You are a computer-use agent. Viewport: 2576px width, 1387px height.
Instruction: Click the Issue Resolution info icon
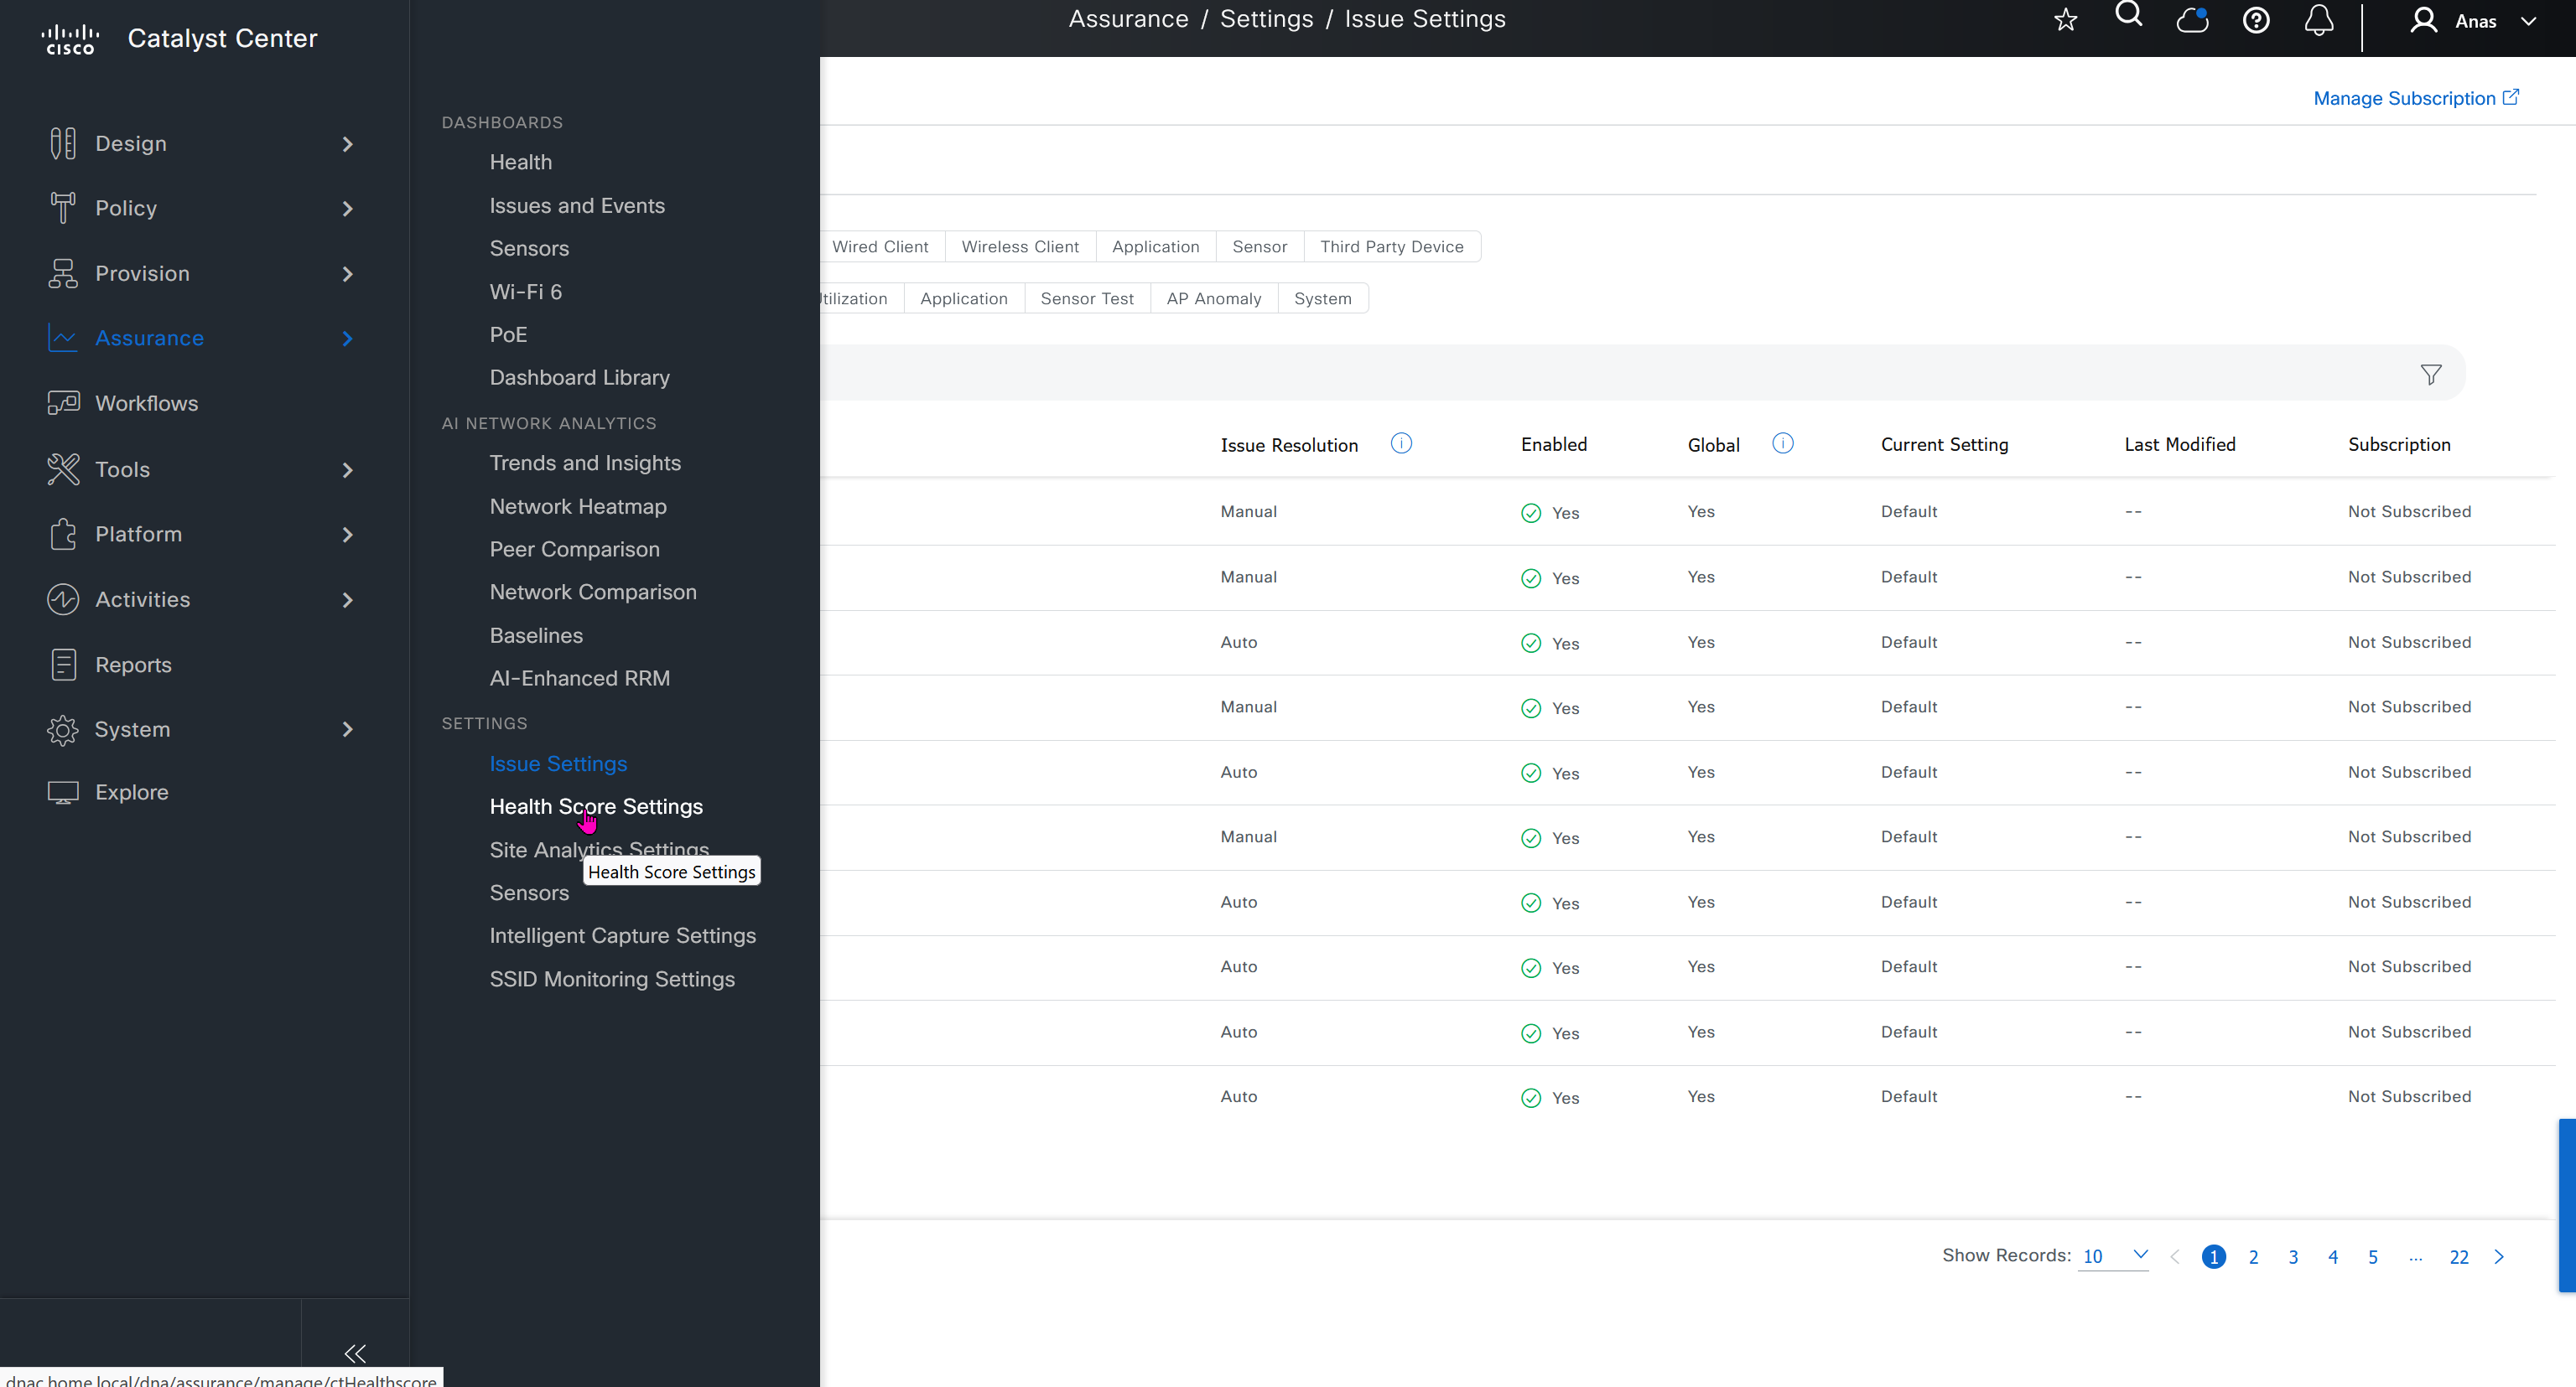pos(1401,443)
